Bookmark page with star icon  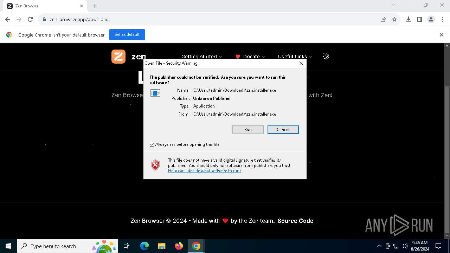tap(394, 19)
